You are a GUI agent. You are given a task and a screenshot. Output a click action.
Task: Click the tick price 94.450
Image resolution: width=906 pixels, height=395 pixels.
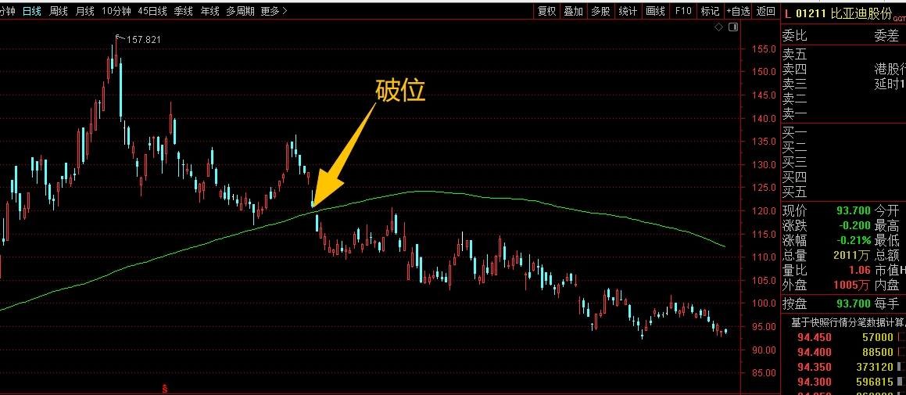(815, 337)
